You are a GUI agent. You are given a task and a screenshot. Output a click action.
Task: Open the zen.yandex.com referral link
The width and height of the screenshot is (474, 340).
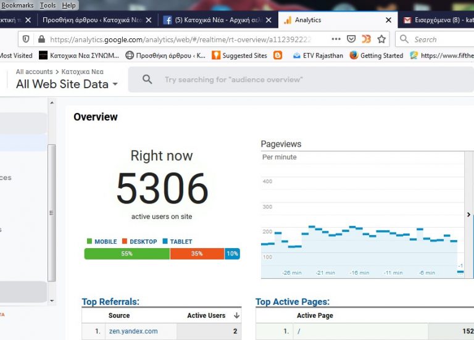pyautogui.click(x=133, y=331)
